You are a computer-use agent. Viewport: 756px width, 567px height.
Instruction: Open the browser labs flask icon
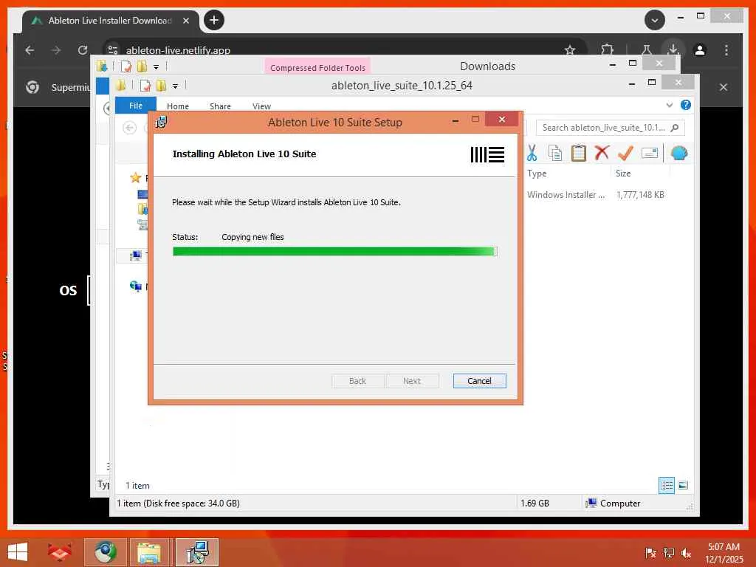[646, 50]
